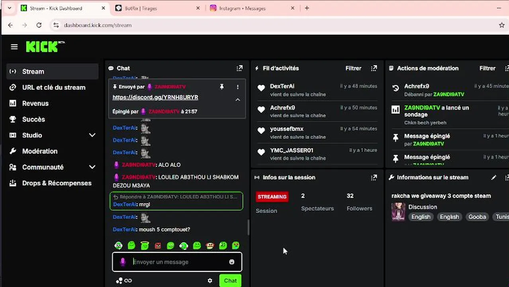Reload the page in the browser
The image size is (509, 287).
pyautogui.click(x=39, y=25)
